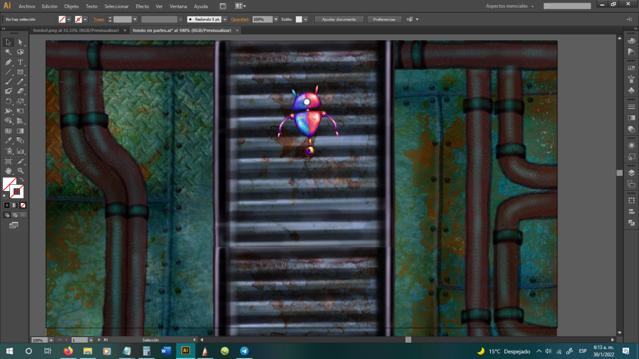639x359 pixels.
Task: Swap fill and stroke colors
Action: coord(22,180)
